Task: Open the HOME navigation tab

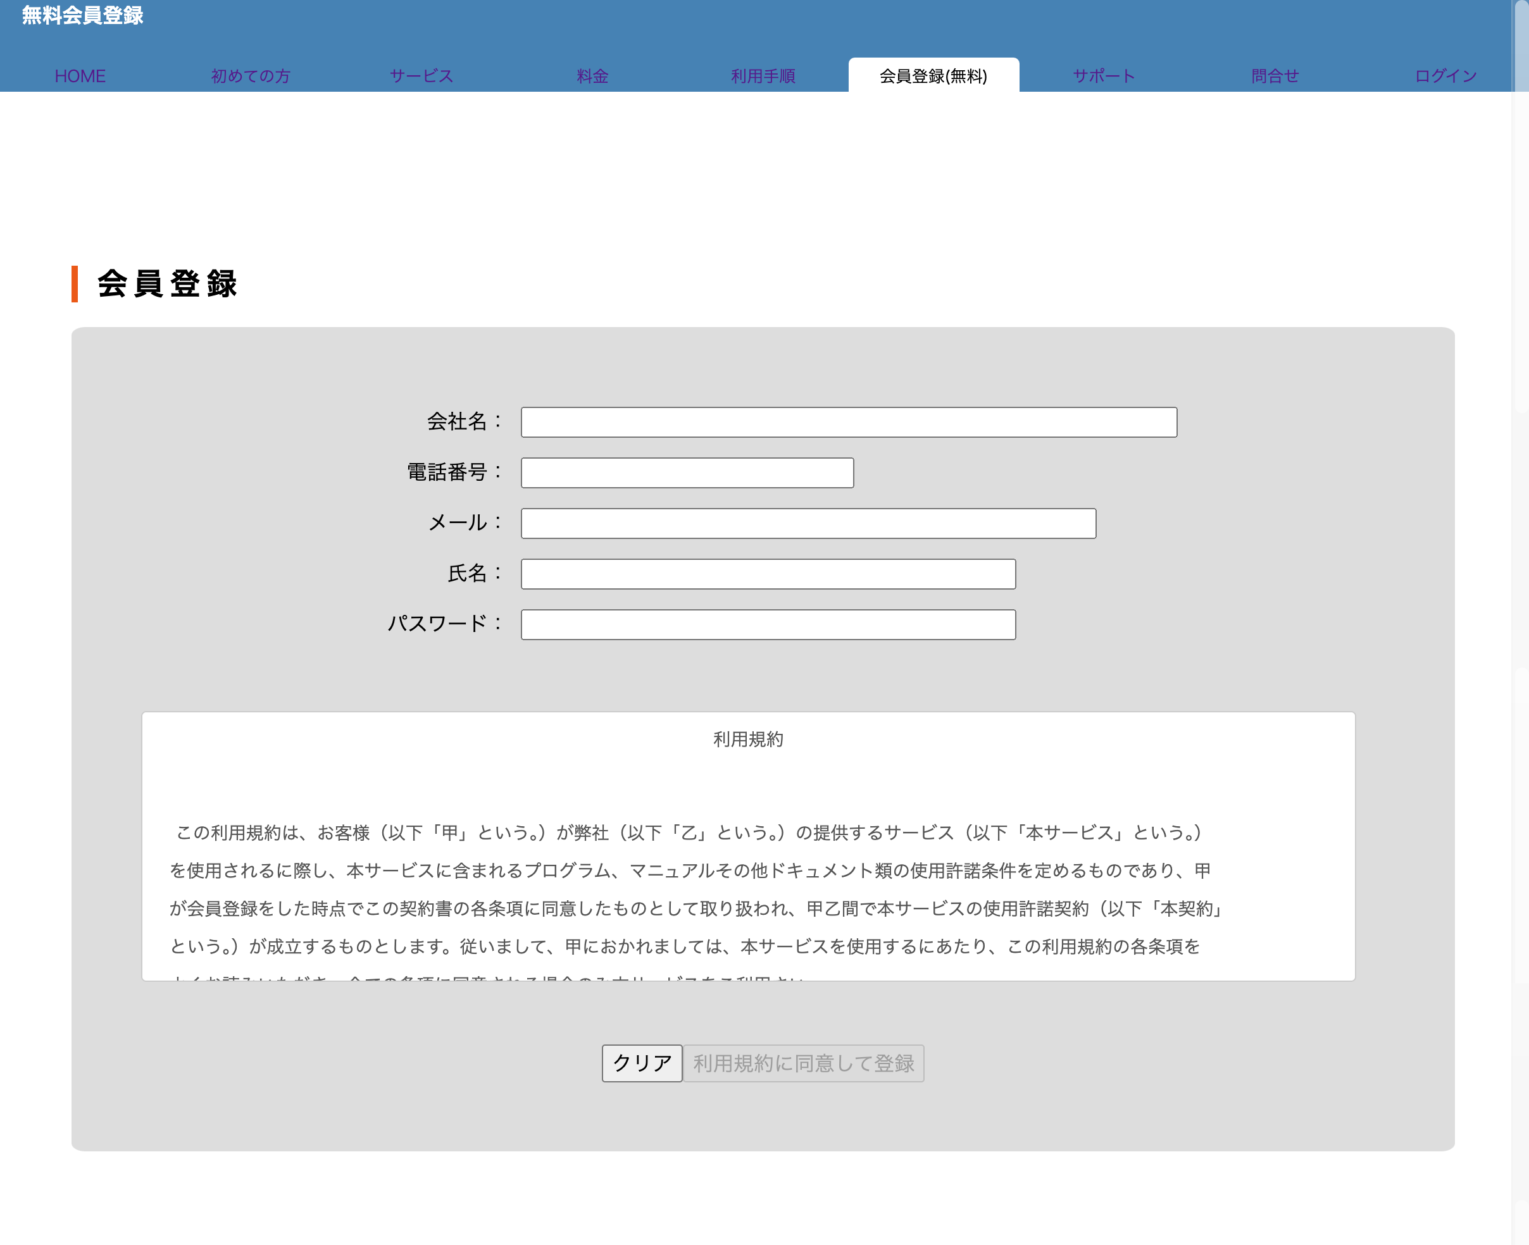Action: [x=80, y=76]
